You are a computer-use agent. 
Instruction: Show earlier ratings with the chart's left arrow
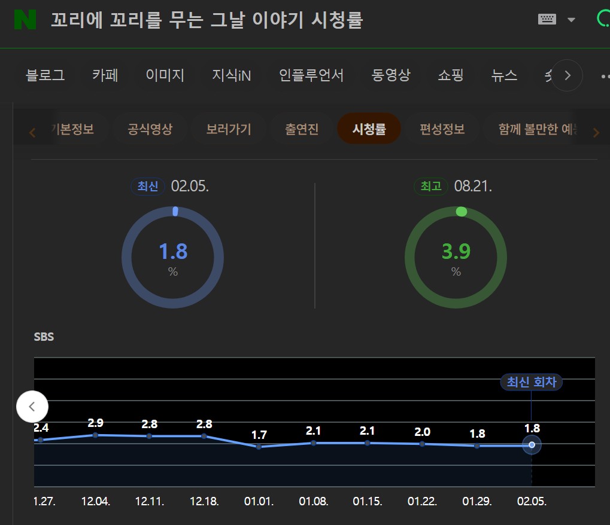click(32, 407)
